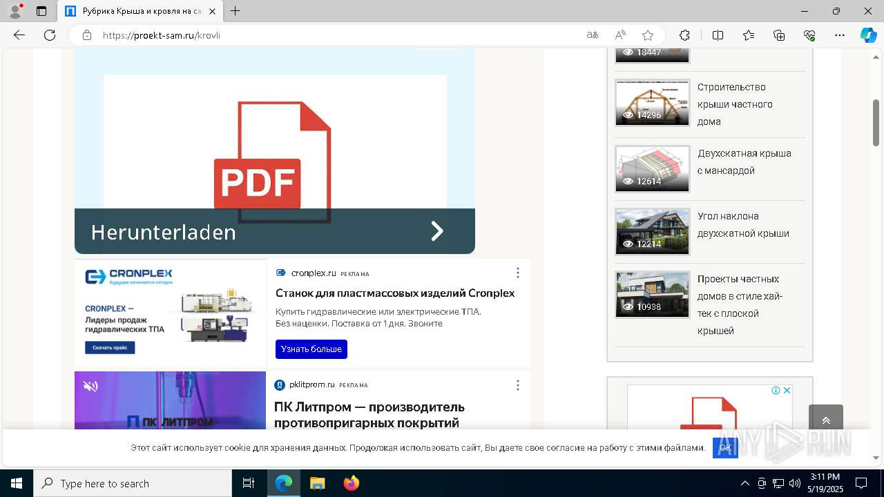
Task: Add page to favorites star icon
Action: [648, 35]
